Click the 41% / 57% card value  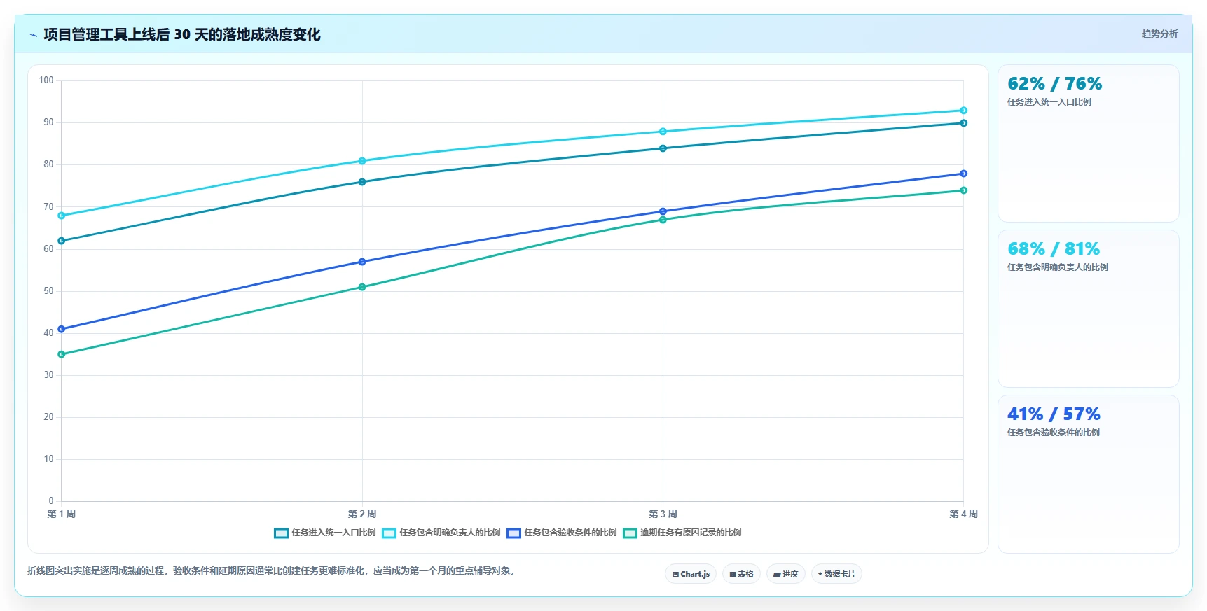point(1054,414)
